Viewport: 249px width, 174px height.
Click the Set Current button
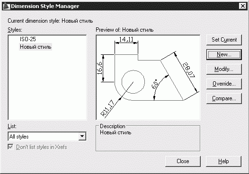tap(224, 40)
